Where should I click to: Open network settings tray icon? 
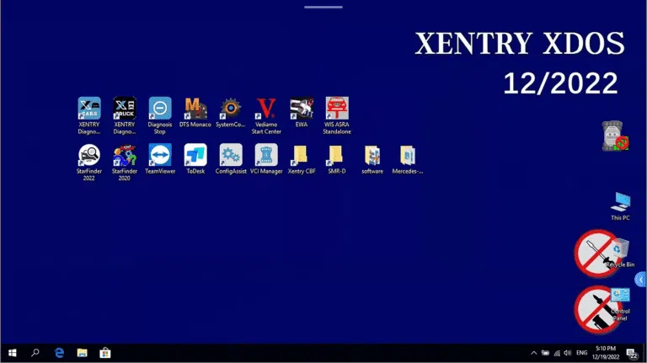click(x=557, y=353)
